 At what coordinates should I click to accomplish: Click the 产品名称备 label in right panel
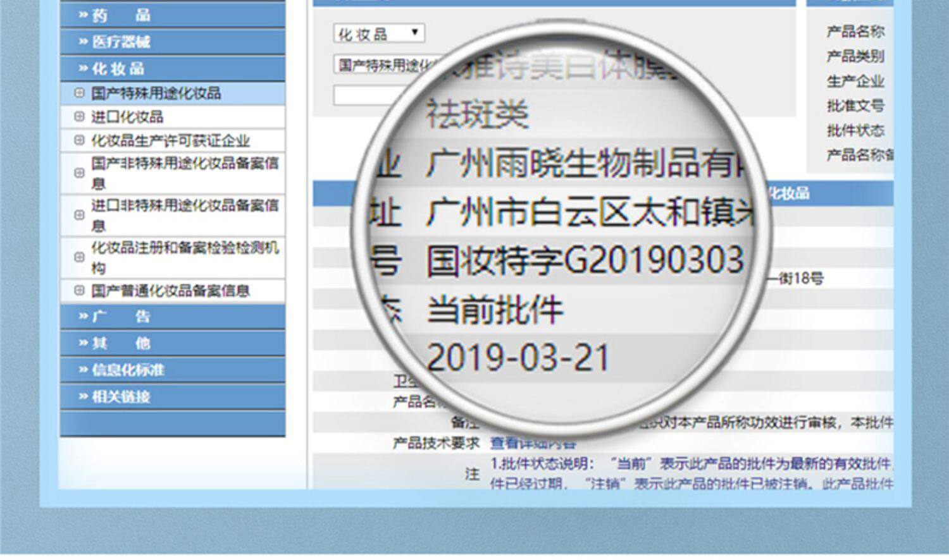point(860,155)
